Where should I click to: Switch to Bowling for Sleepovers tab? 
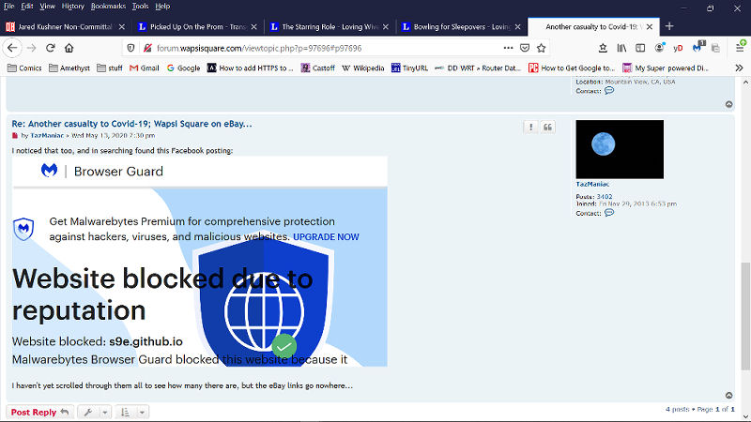[461, 27]
